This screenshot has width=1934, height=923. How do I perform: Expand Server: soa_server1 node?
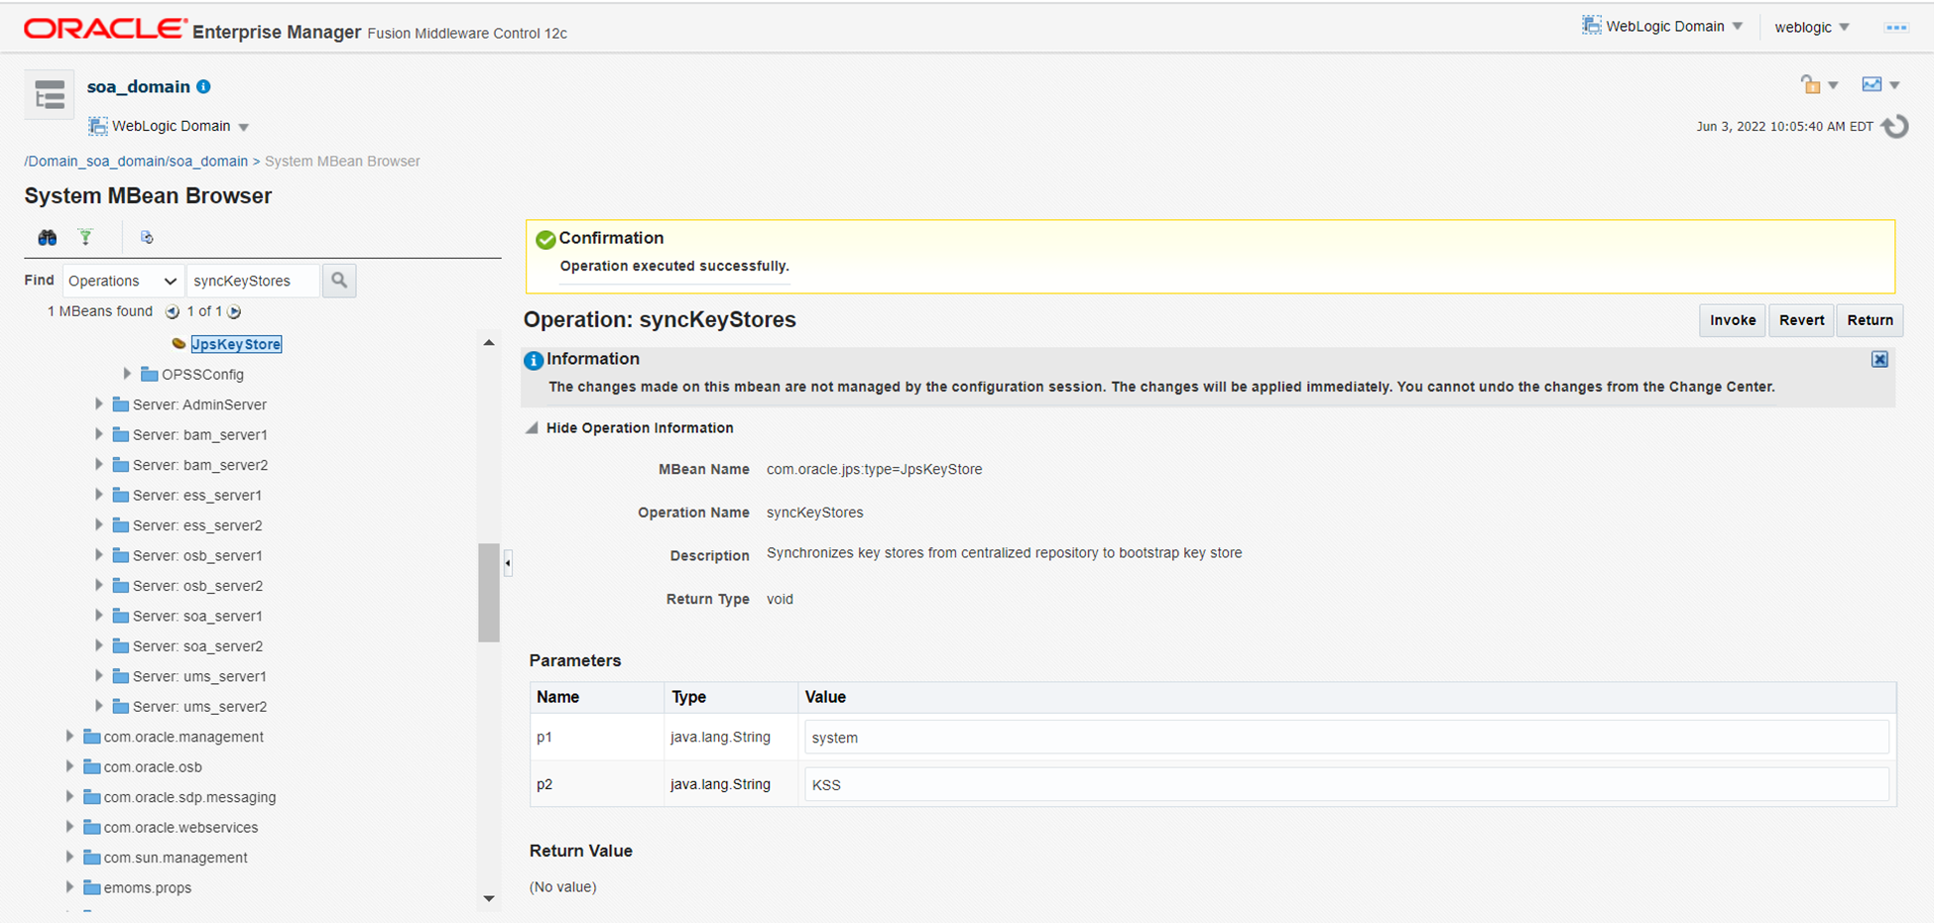98,616
